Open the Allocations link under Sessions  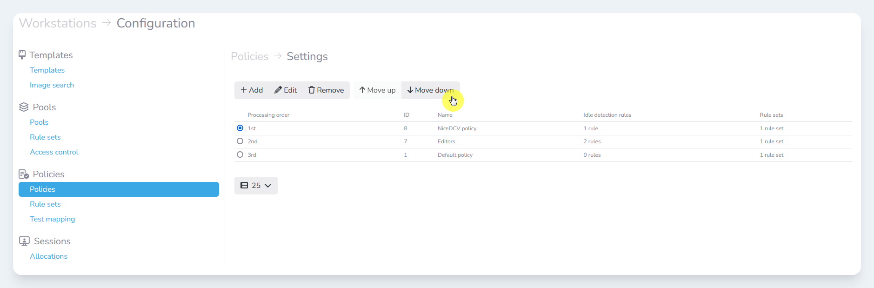point(48,256)
